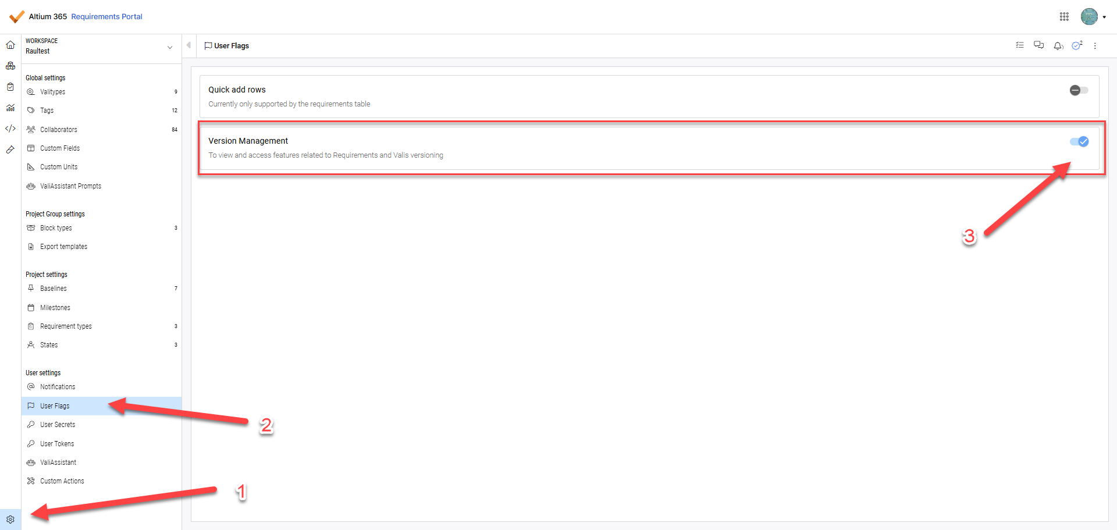This screenshot has height=530, width=1117.
Task: Disable the Version Management toggle
Action: [x=1079, y=141]
